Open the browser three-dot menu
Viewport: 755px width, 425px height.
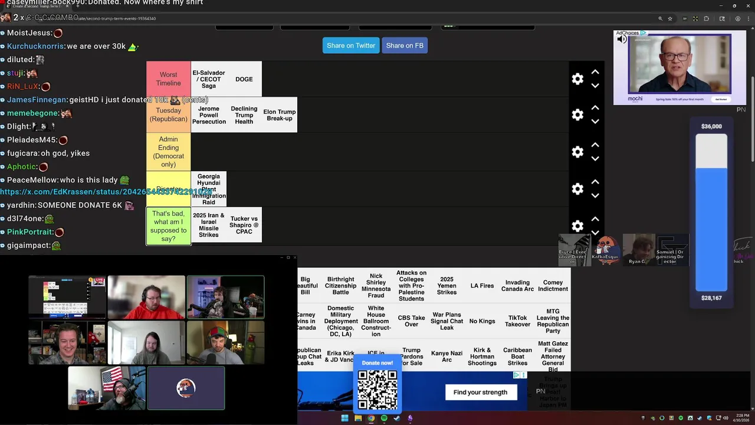(749, 18)
